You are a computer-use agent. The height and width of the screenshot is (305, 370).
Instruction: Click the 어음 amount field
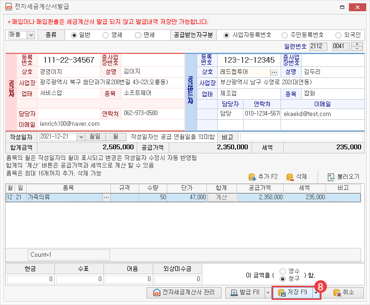tap(128, 279)
